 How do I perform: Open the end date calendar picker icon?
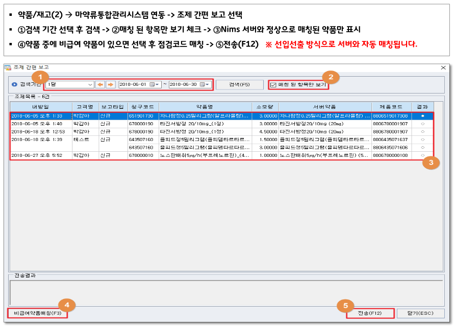[x=202, y=84]
